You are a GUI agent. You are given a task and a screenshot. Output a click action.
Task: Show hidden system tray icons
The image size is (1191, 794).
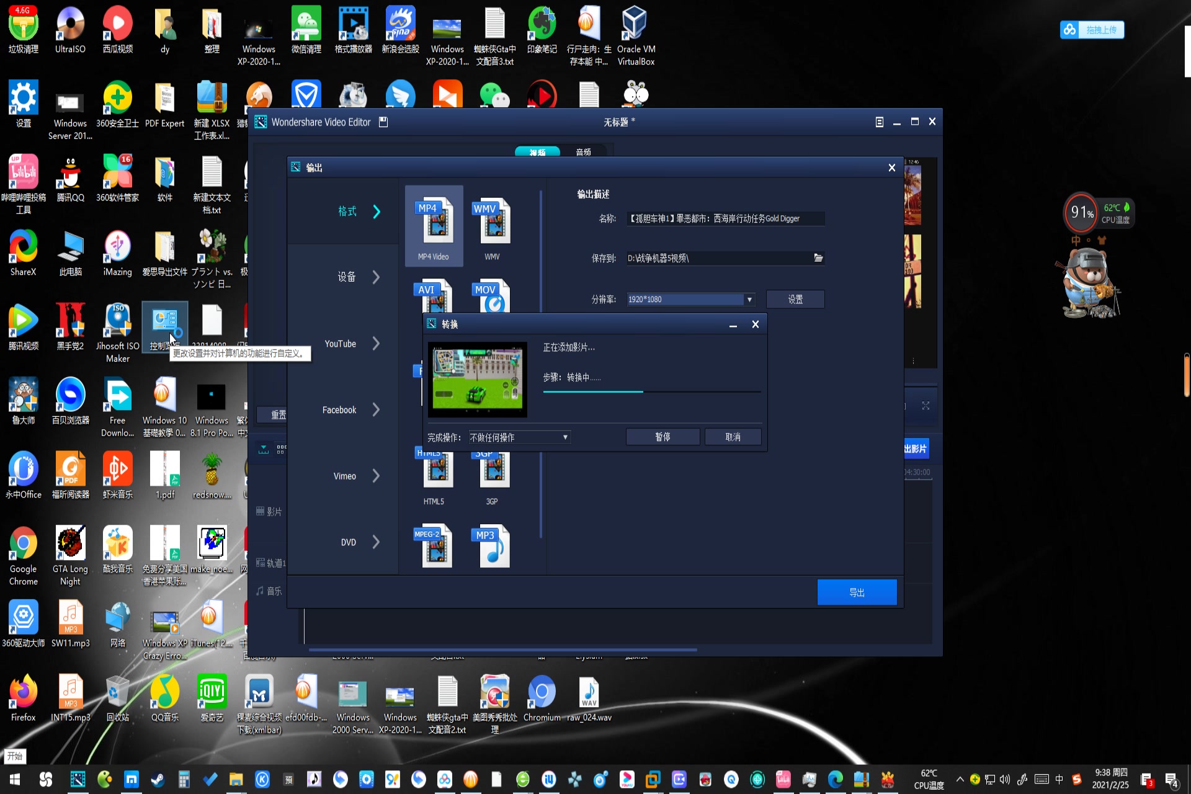(960, 779)
